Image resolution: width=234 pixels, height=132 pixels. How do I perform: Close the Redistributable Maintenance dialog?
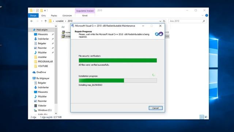point(160,26)
